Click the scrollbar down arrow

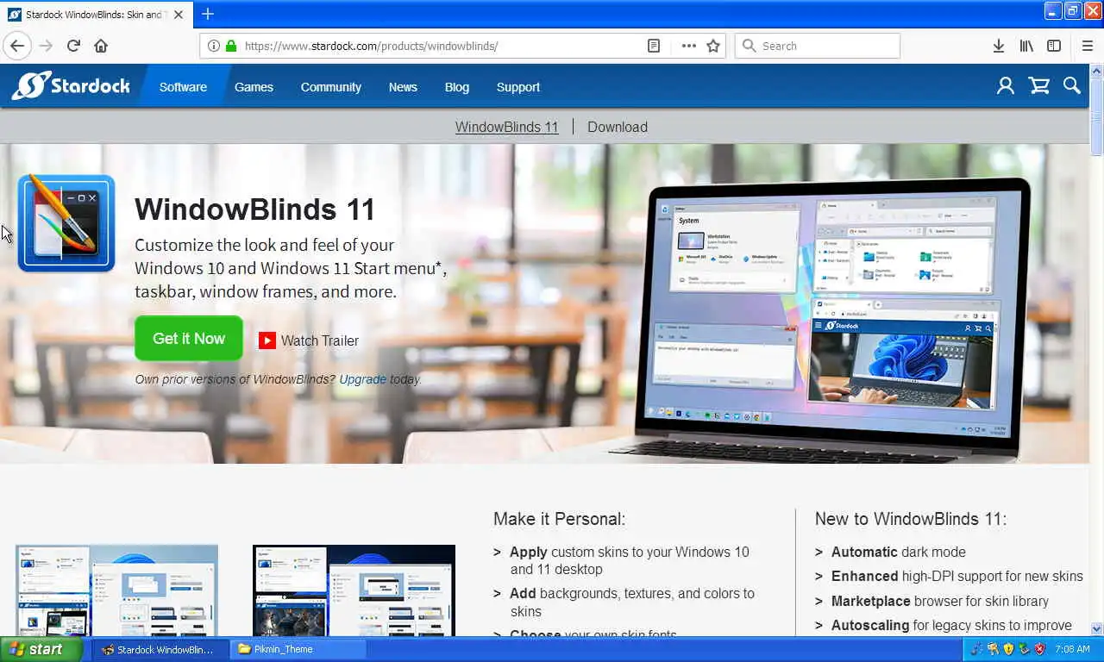pyautogui.click(x=1097, y=629)
